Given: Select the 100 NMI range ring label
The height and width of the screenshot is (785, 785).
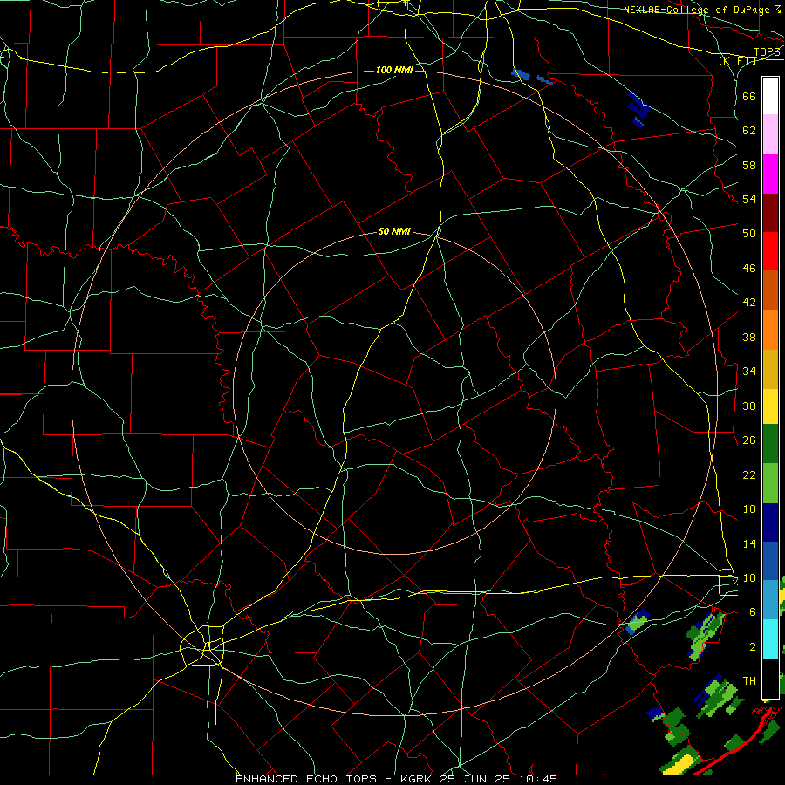Looking at the screenshot, I should click(x=394, y=70).
